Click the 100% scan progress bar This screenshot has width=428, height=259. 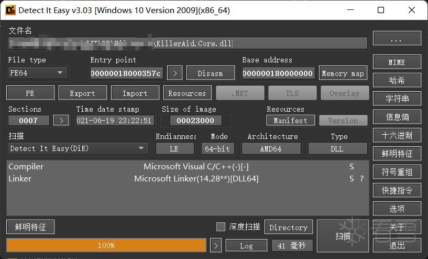[x=106, y=245]
